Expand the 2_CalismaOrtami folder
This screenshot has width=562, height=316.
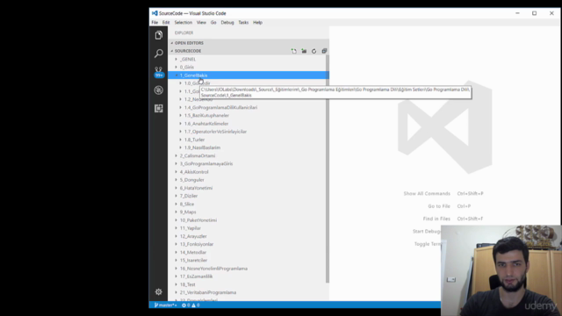(249, 156)
